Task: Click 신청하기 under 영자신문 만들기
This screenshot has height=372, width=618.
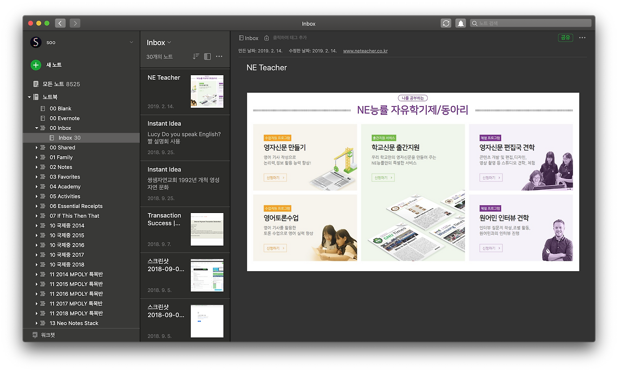Action: tap(275, 178)
